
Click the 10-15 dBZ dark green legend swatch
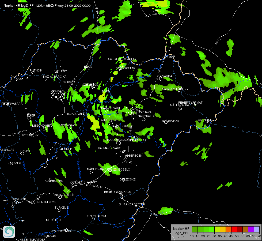(x=195, y=229)
